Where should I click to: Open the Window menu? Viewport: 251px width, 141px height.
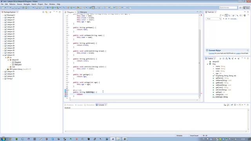click(52, 4)
